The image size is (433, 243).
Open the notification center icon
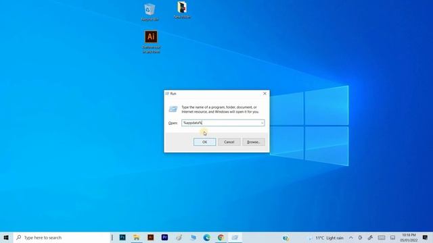[x=426, y=238]
